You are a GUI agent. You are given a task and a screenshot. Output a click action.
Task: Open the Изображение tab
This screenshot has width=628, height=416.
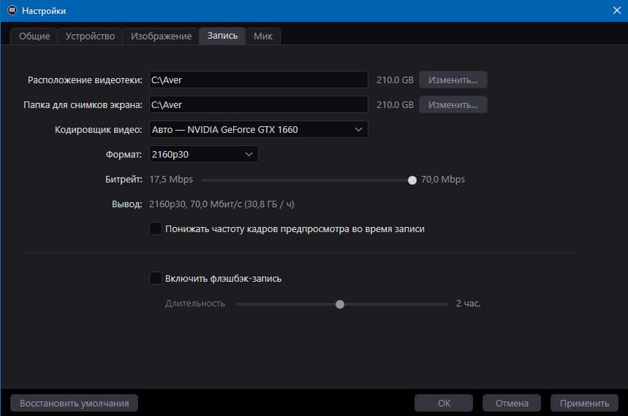[161, 36]
